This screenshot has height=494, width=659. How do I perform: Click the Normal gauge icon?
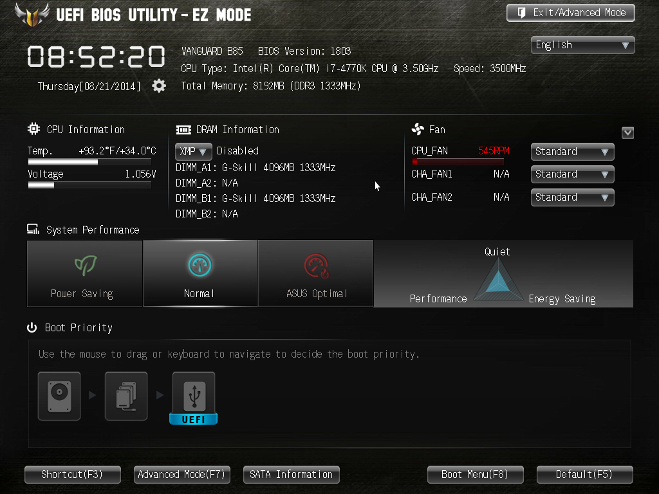(x=200, y=265)
